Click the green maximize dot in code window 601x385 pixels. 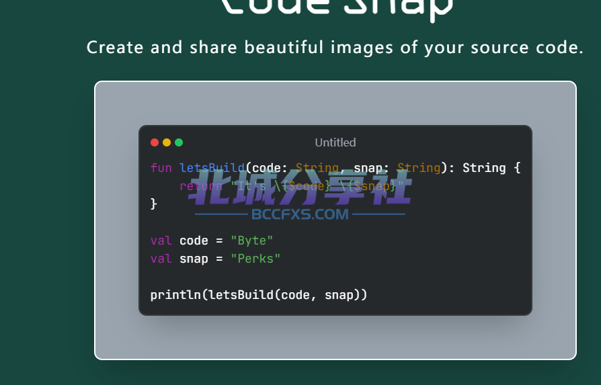click(x=179, y=142)
